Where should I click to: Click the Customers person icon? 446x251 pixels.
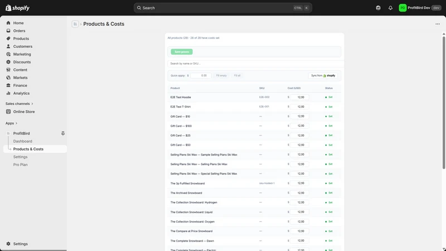click(x=8, y=46)
